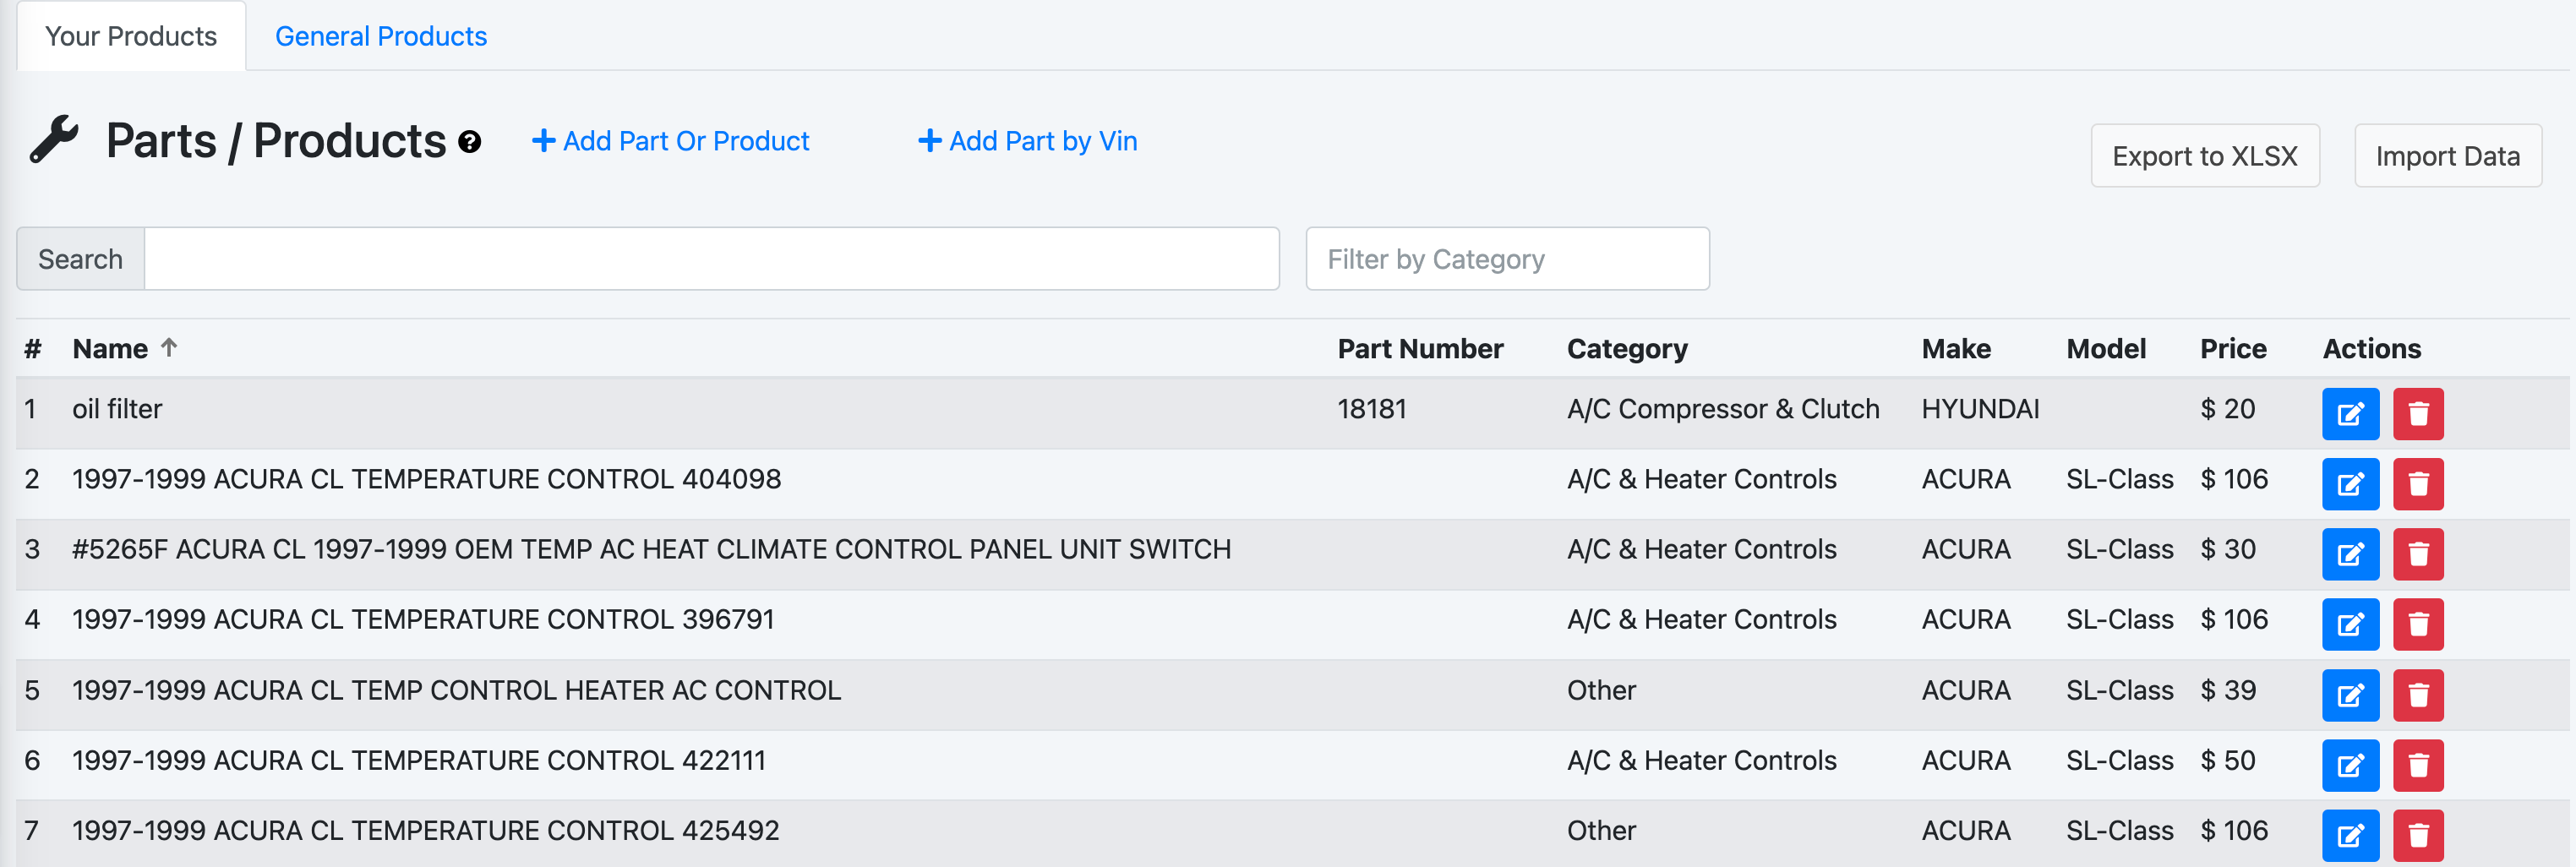Edit TEMPERATURE CONTROL 396791 entry
This screenshot has width=2576, height=867.
click(2350, 624)
